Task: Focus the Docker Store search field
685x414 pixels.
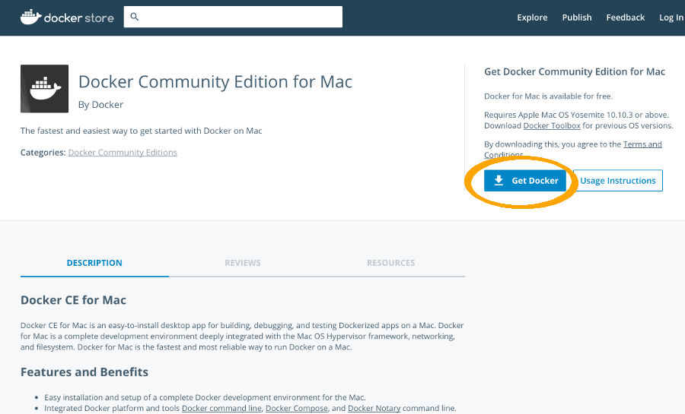Action: 233,17
